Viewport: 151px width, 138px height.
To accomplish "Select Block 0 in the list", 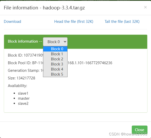I will (55, 49).
